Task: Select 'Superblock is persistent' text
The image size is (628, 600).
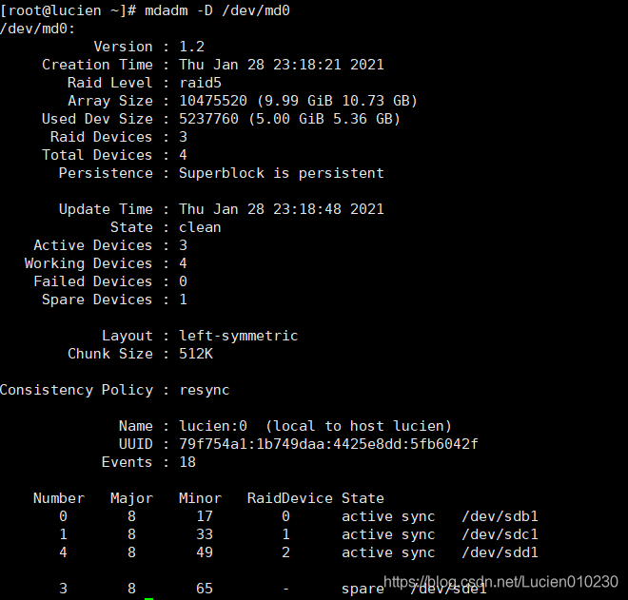Action: click(282, 173)
